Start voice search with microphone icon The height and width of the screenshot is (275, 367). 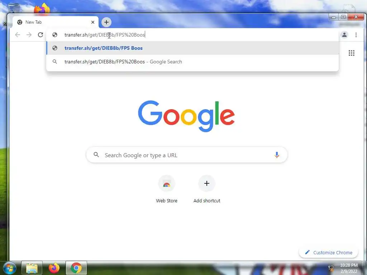[277, 155]
